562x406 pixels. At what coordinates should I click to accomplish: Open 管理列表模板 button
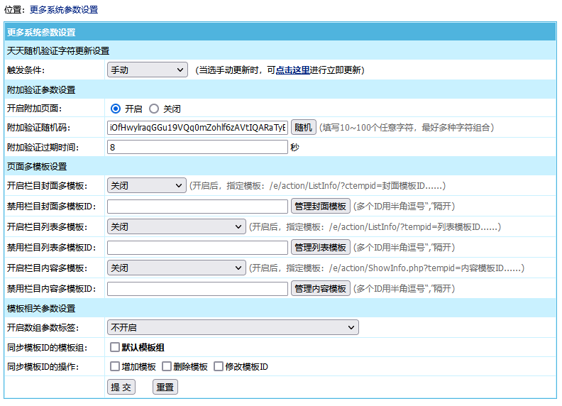(320, 248)
